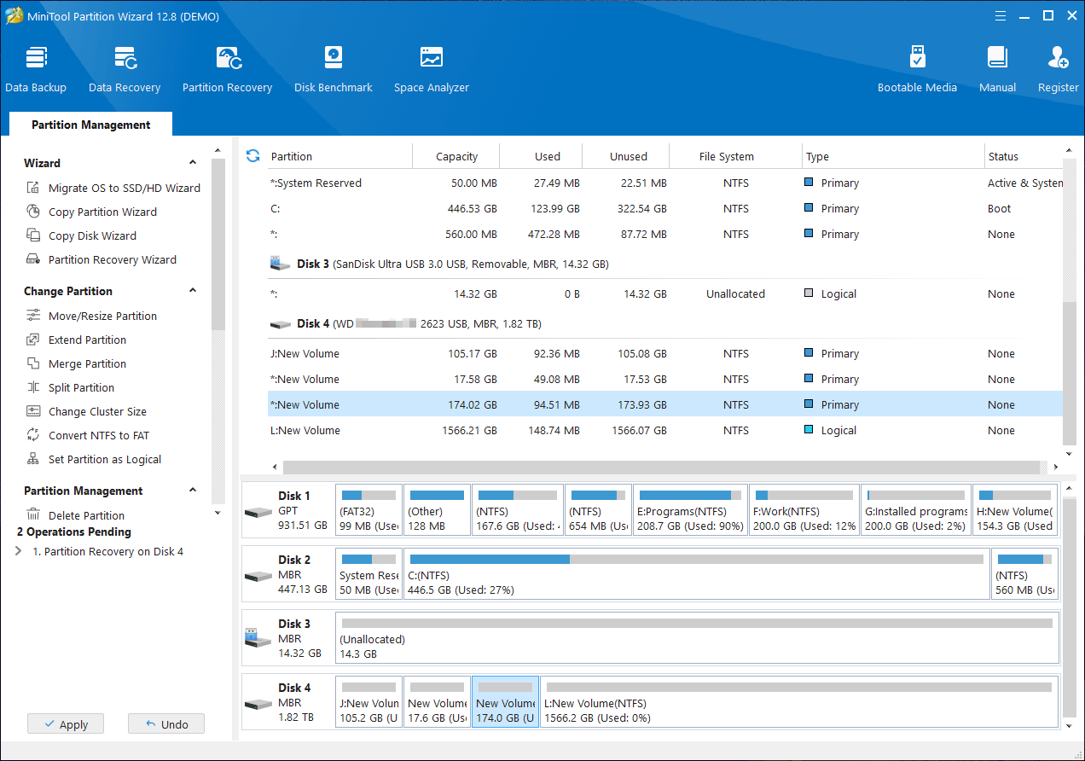Sort by Capacity column header
This screenshot has width=1085, height=761.
tap(456, 156)
